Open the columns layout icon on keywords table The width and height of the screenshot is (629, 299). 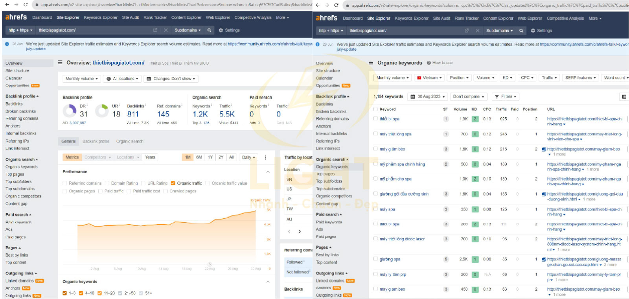(x=624, y=97)
